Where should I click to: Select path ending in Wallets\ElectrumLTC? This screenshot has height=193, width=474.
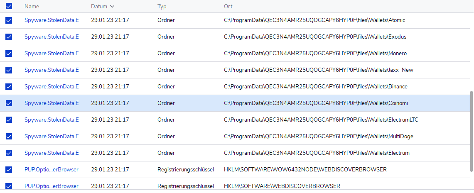pyautogui.click(x=321, y=120)
